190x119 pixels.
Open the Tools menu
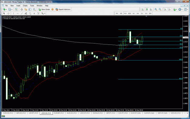(x=32, y=5)
